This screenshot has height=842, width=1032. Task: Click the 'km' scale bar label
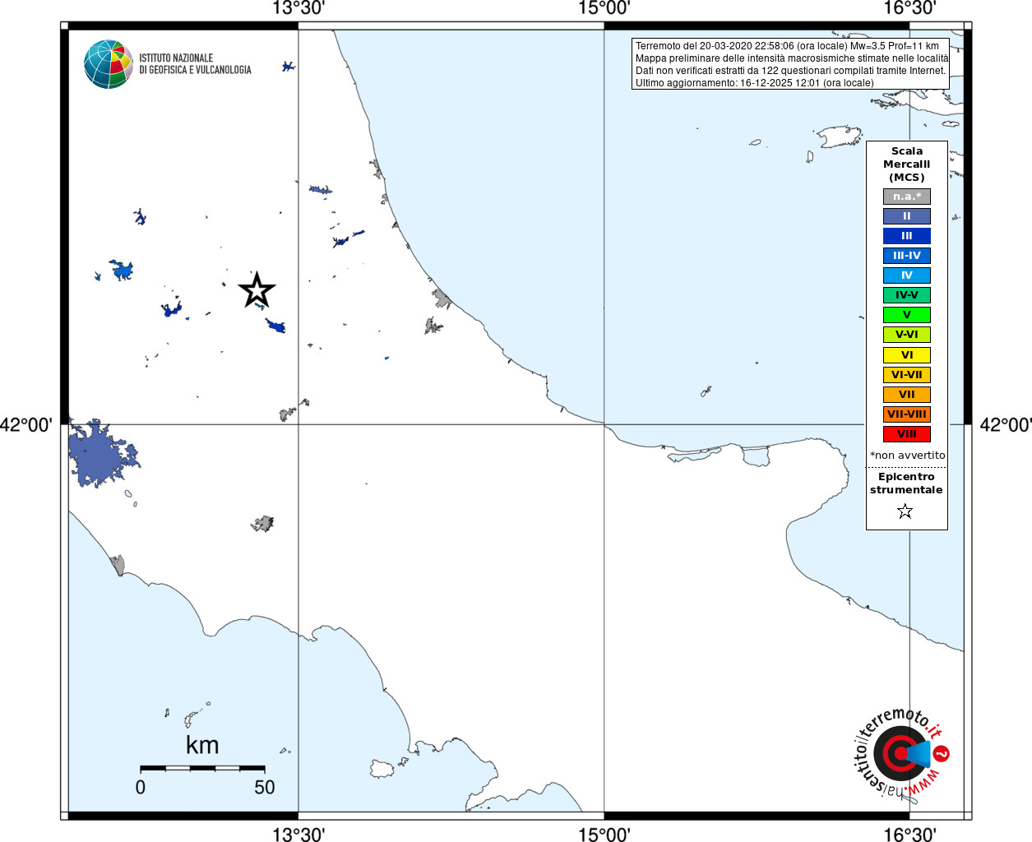pos(202,745)
